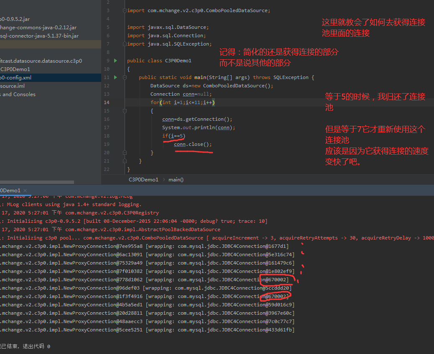Click the 'System.out.println(conn);' line
This screenshot has height=354, width=434.
[199, 127]
